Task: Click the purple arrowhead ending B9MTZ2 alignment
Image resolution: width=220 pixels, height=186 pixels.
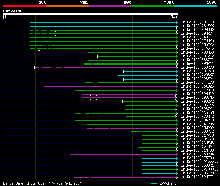Action: coord(177,177)
